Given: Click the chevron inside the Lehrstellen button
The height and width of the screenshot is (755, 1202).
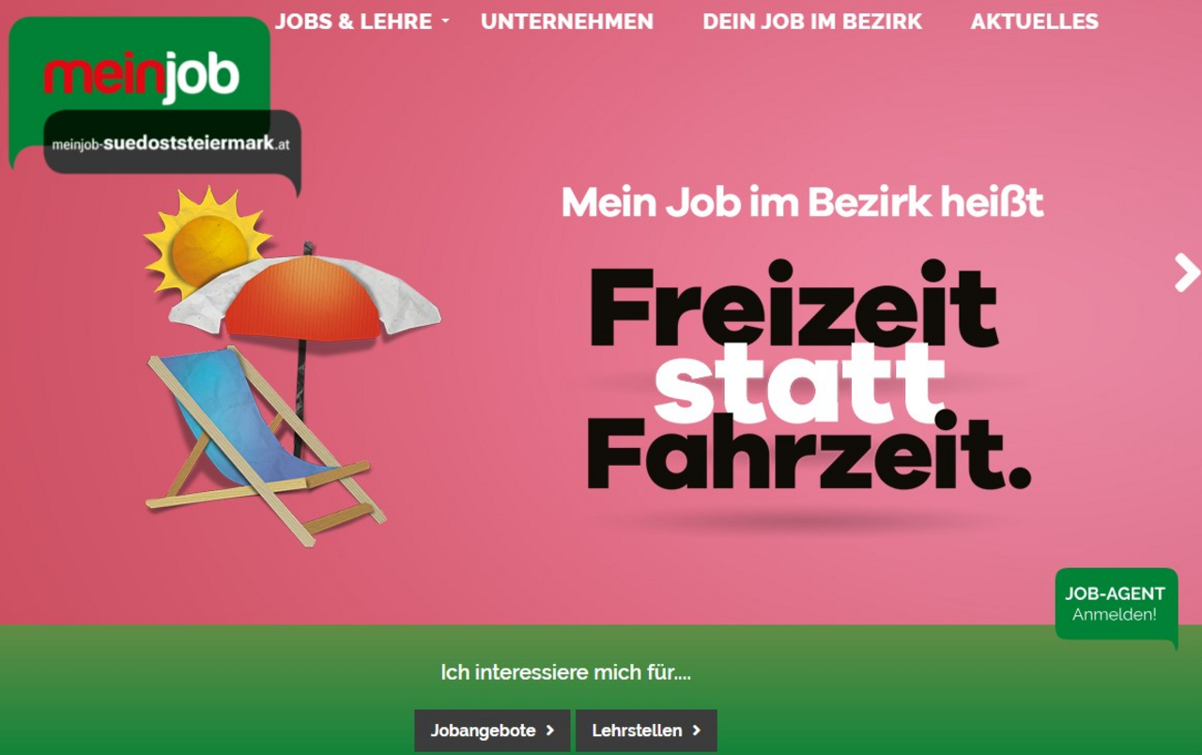Looking at the screenshot, I should [697, 731].
